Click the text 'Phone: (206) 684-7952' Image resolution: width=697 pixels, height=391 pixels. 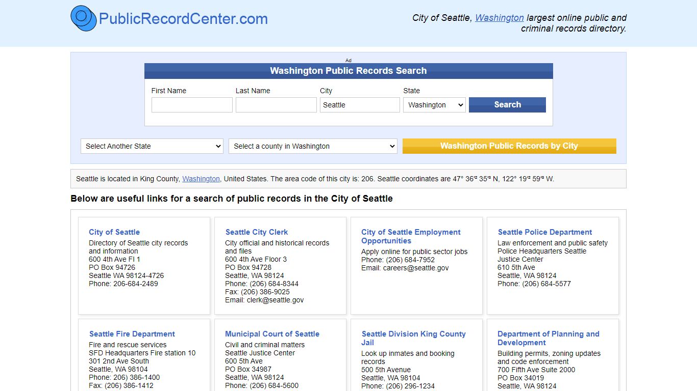coord(398,260)
